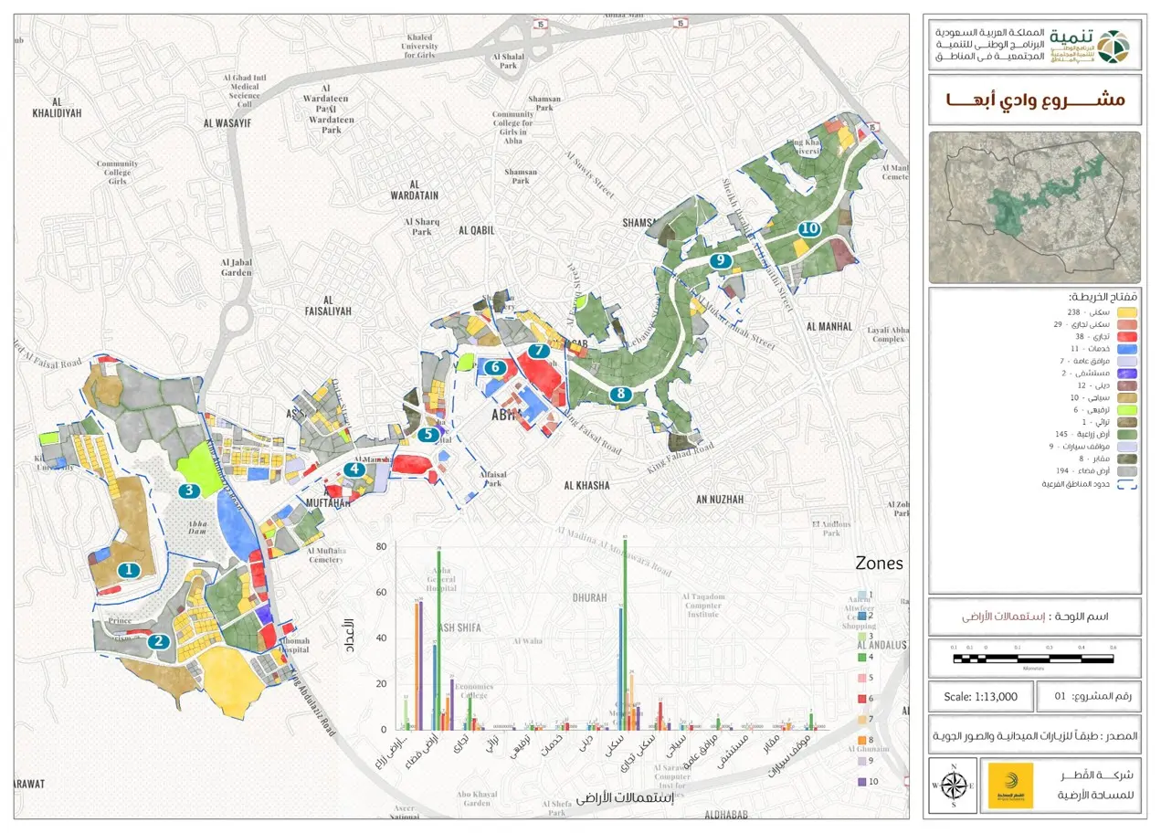The height and width of the screenshot is (833, 1161).
Task: Click the compass rose icon
Action: coord(954,786)
